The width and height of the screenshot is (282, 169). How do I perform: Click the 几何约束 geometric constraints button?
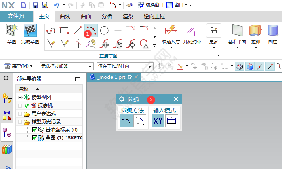click(x=192, y=34)
